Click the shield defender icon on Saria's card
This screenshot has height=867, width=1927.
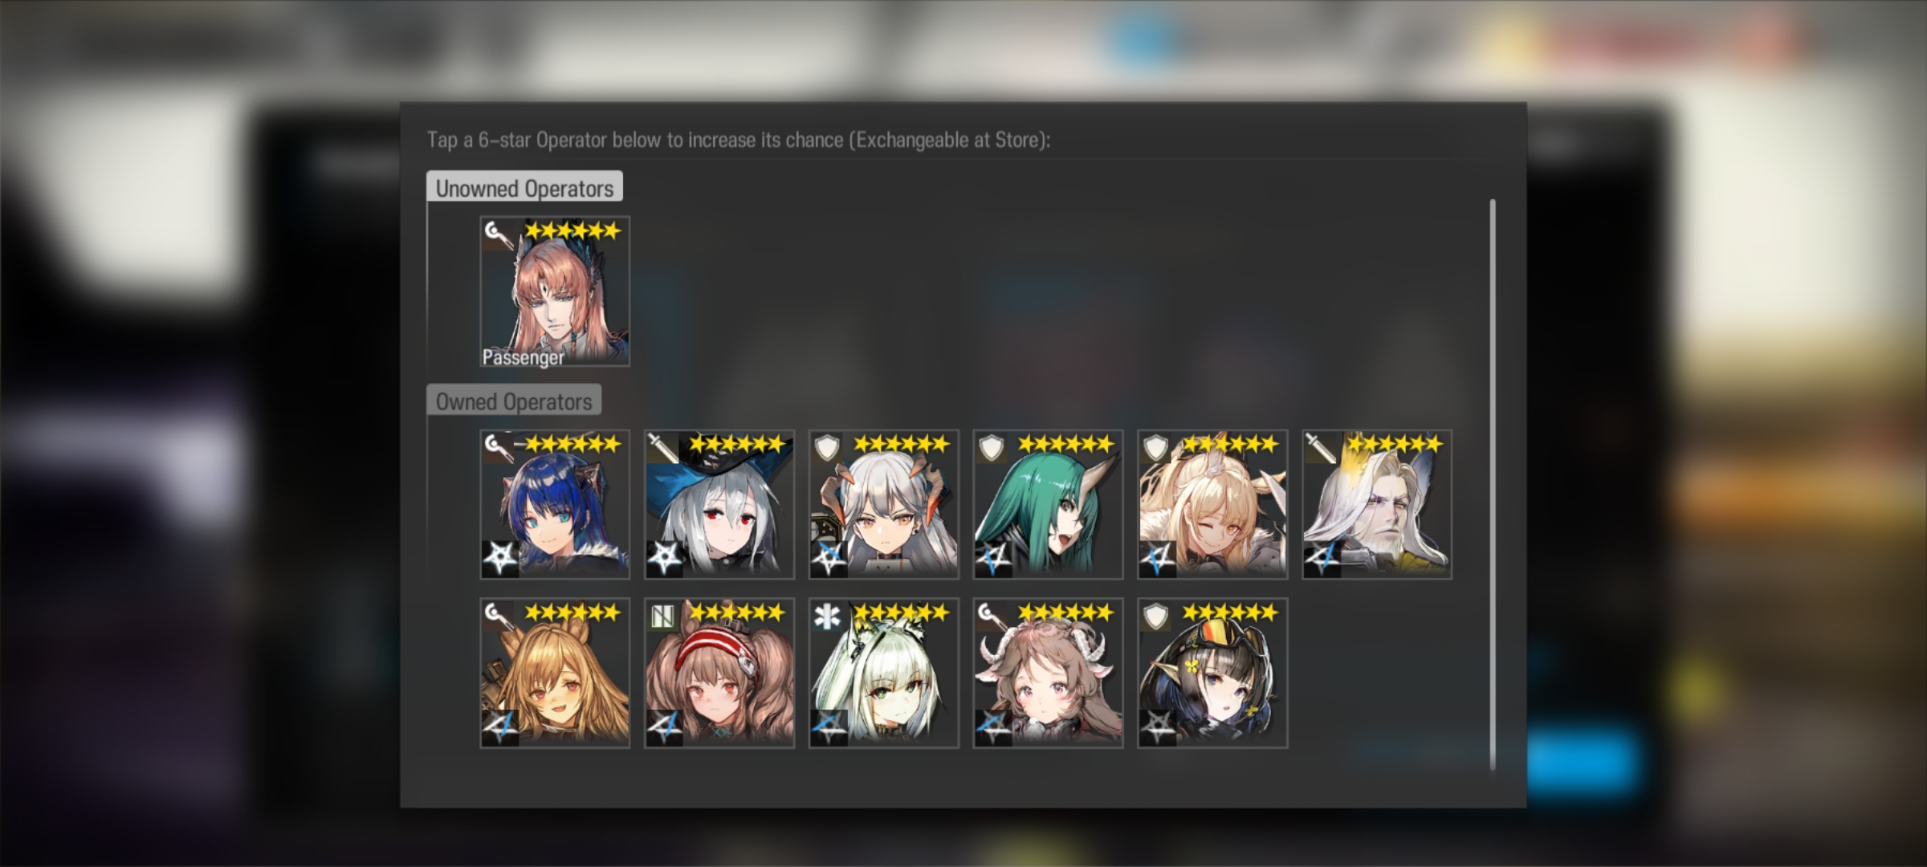(828, 447)
